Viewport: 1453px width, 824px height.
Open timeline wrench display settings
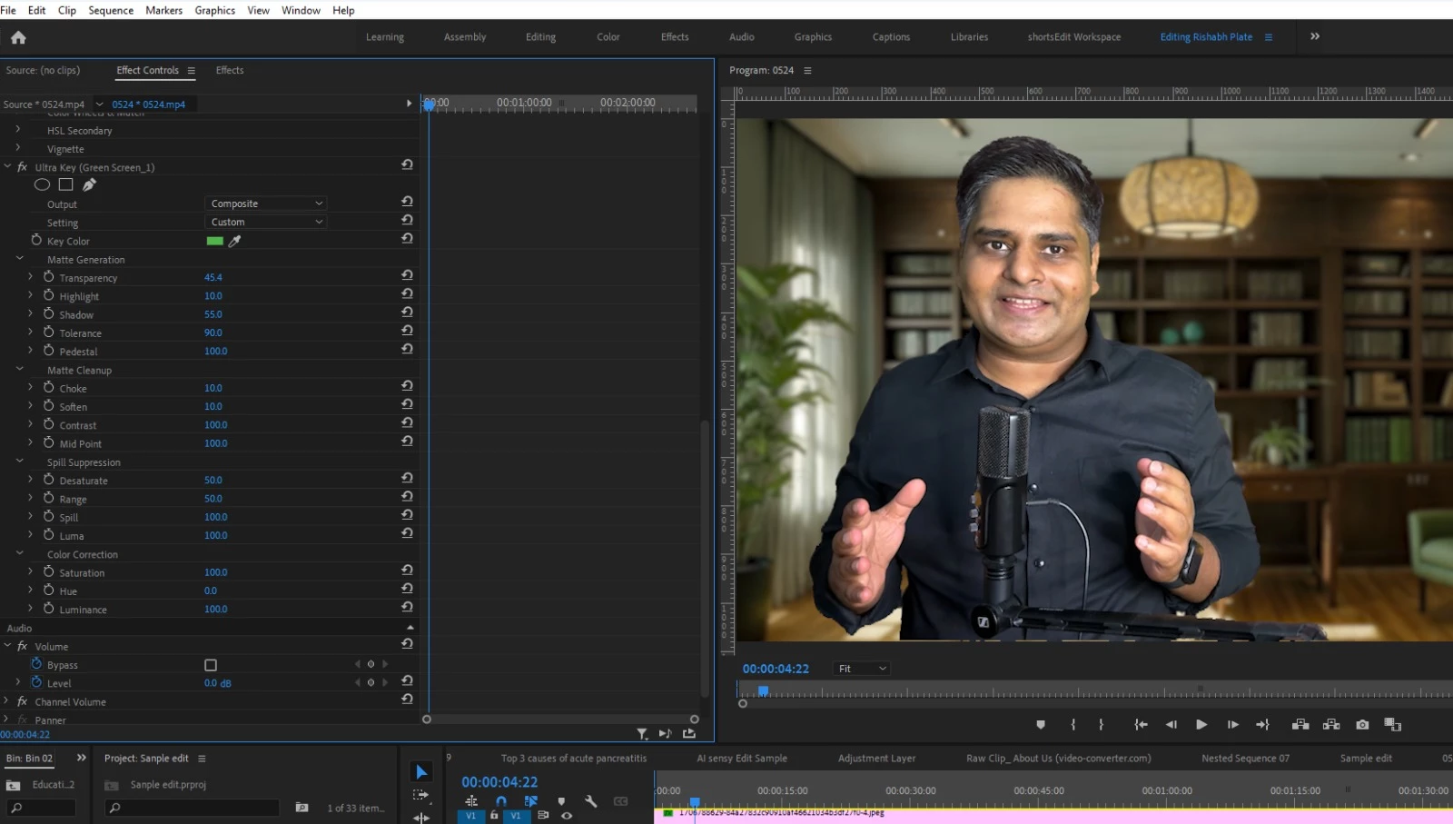click(591, 801)
